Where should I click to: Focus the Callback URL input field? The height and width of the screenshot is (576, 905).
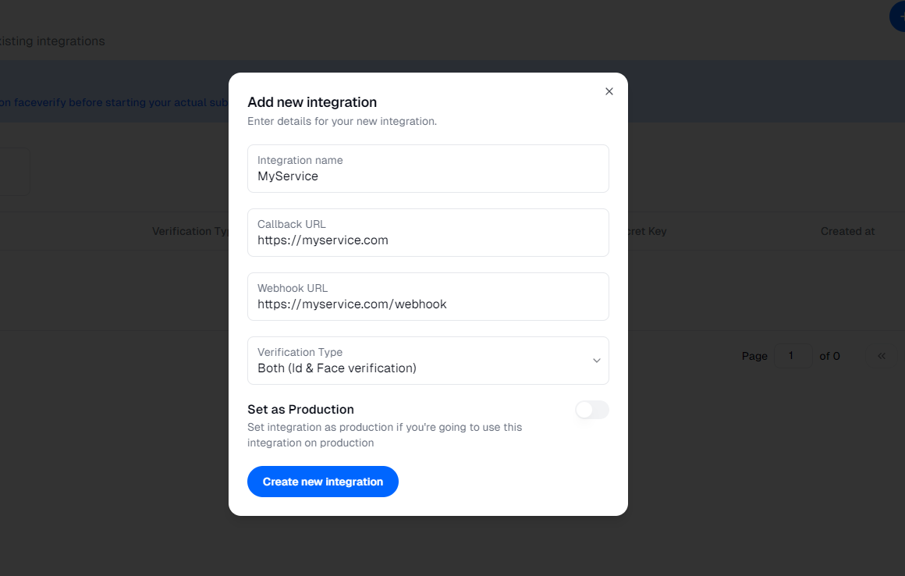point(428,240)
